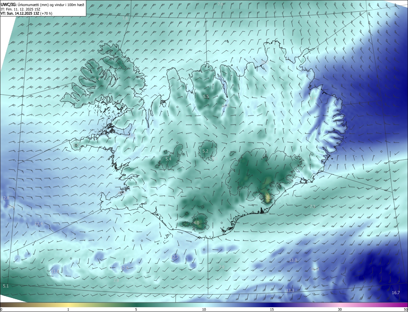Click the '0' tick on the color scale
The image size is (408, 312).
pos(1,309)
